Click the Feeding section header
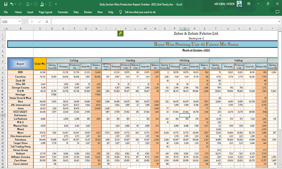 130,60
